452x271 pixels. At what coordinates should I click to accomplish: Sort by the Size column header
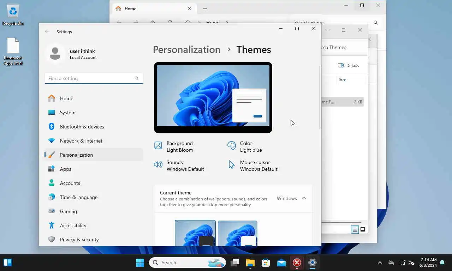343,80
